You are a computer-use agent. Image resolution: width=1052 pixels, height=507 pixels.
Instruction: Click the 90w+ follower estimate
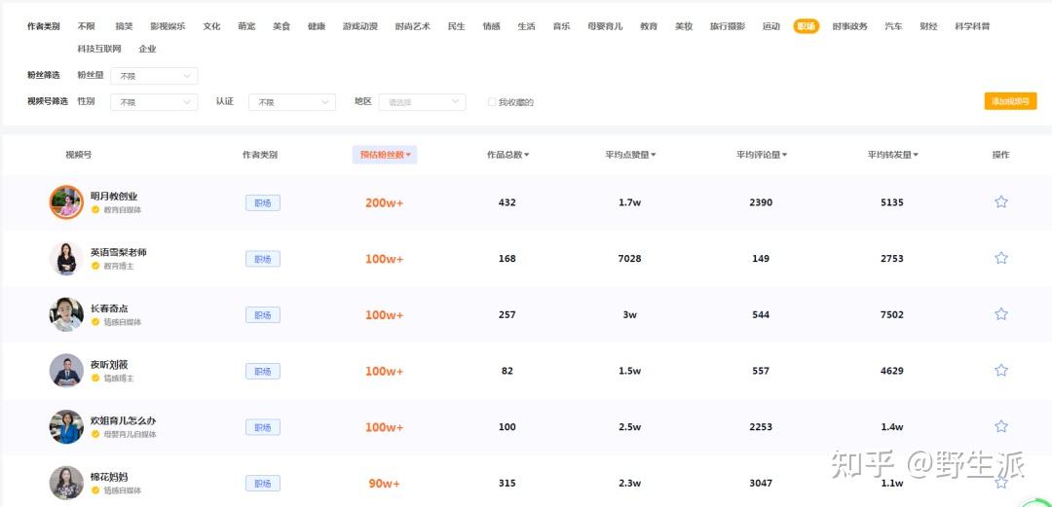pos(385,483)
